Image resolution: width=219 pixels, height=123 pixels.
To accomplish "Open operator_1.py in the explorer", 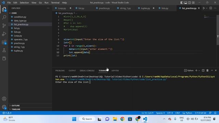I will tap(21, 39).
